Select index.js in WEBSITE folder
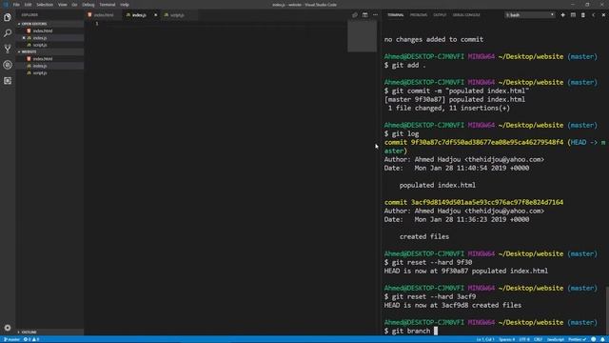Viewport: 609px width, 343px height. (x=49, y=66)
